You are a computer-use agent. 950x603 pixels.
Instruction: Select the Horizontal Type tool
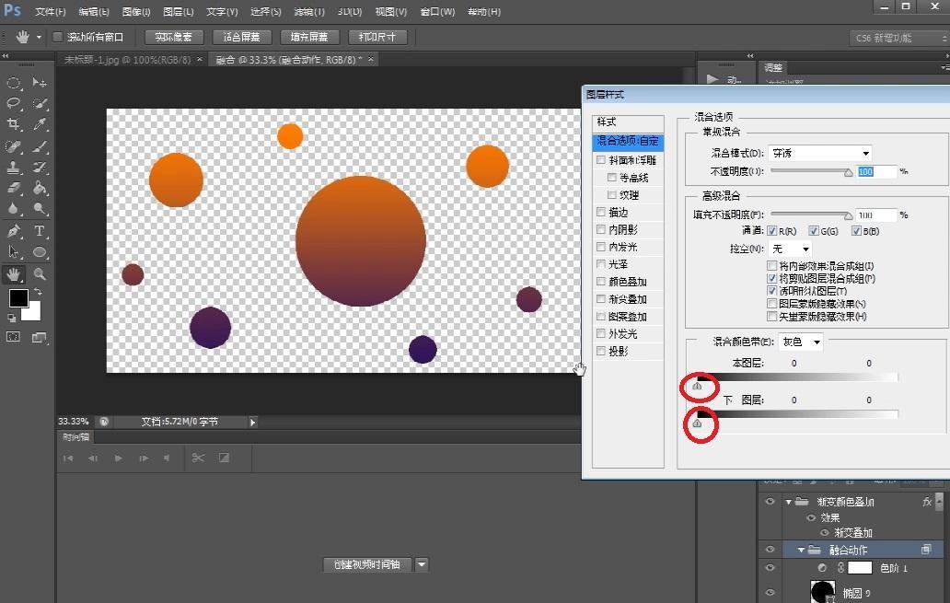41,231
